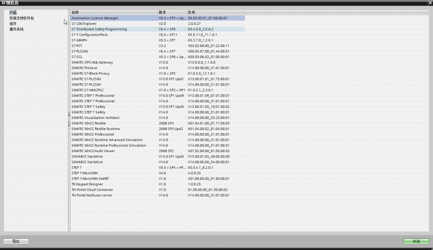Select SIMATIC S7-Web2PLC row
The image size is (433, 250).
[158, 90]
